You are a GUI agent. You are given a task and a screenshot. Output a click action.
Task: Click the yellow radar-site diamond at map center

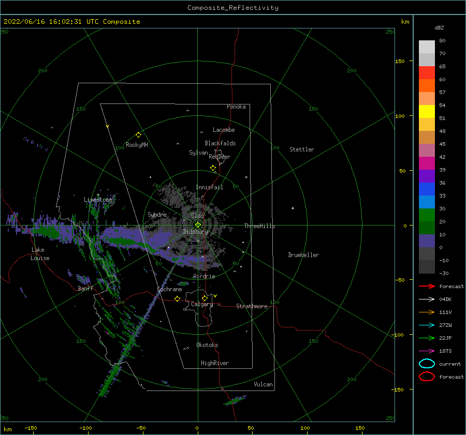click(198, 225)
